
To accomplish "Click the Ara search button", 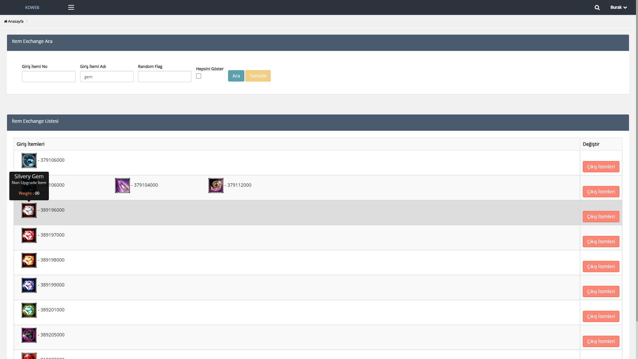I will tap(236, 76).
